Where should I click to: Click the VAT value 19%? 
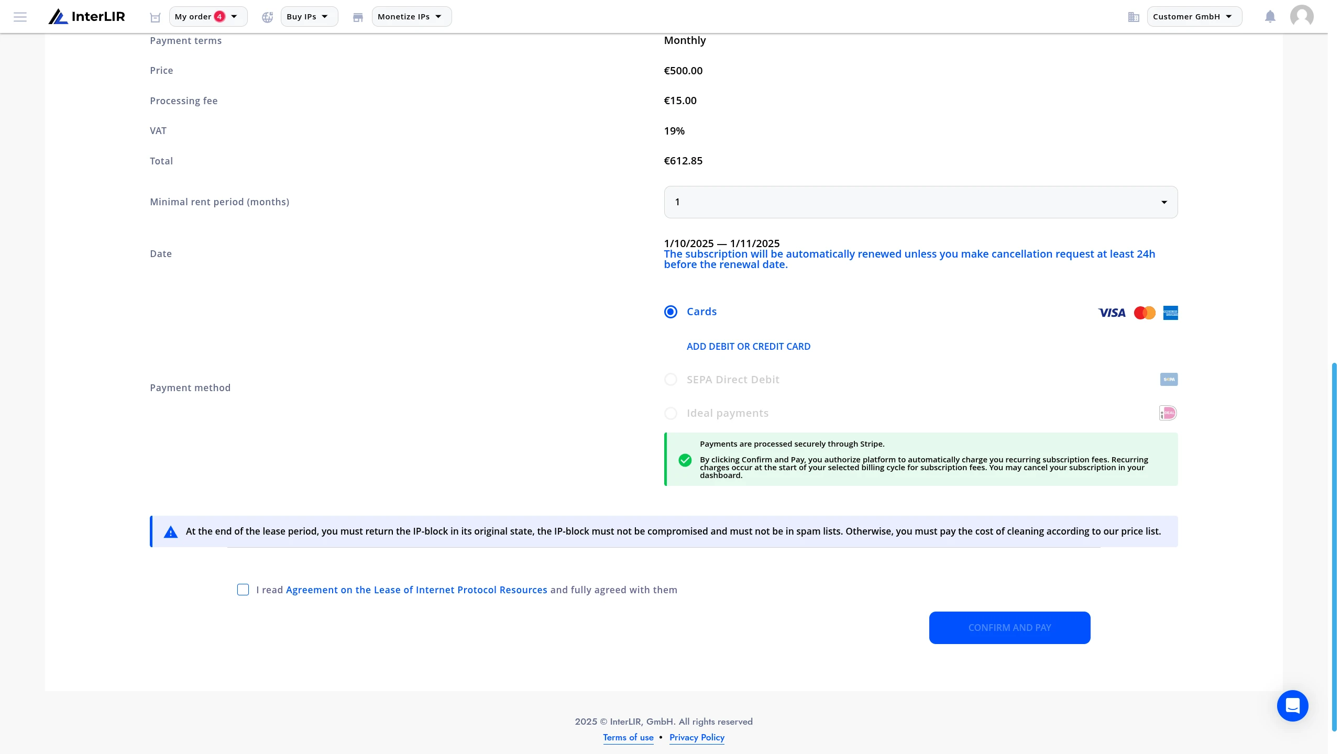[674, 131]
